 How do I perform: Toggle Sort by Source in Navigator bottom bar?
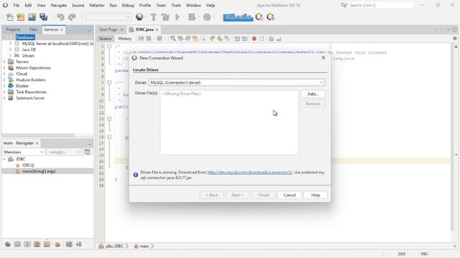point(79,244)
